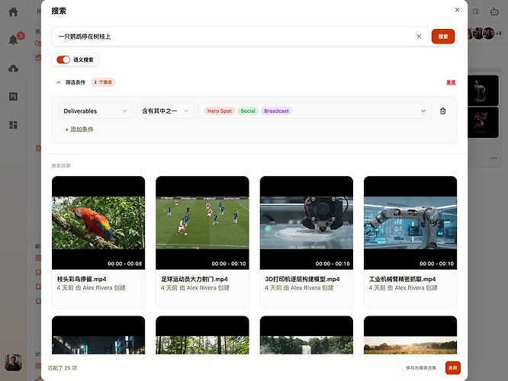
Task: Clear the search query text
Action: (419, 37)
